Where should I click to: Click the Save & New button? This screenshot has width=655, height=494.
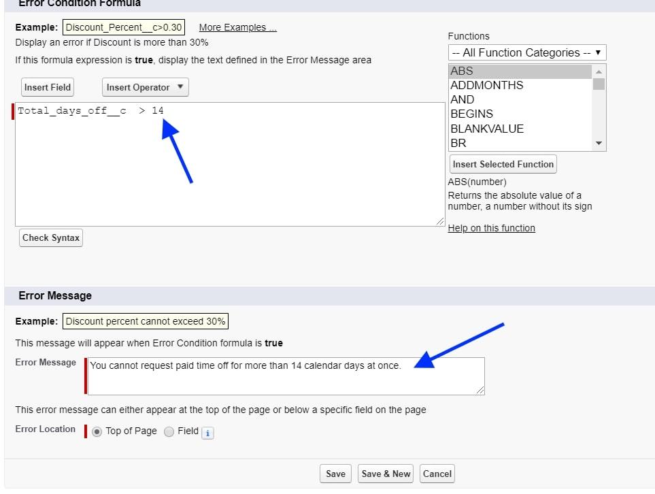click(385, 474)
